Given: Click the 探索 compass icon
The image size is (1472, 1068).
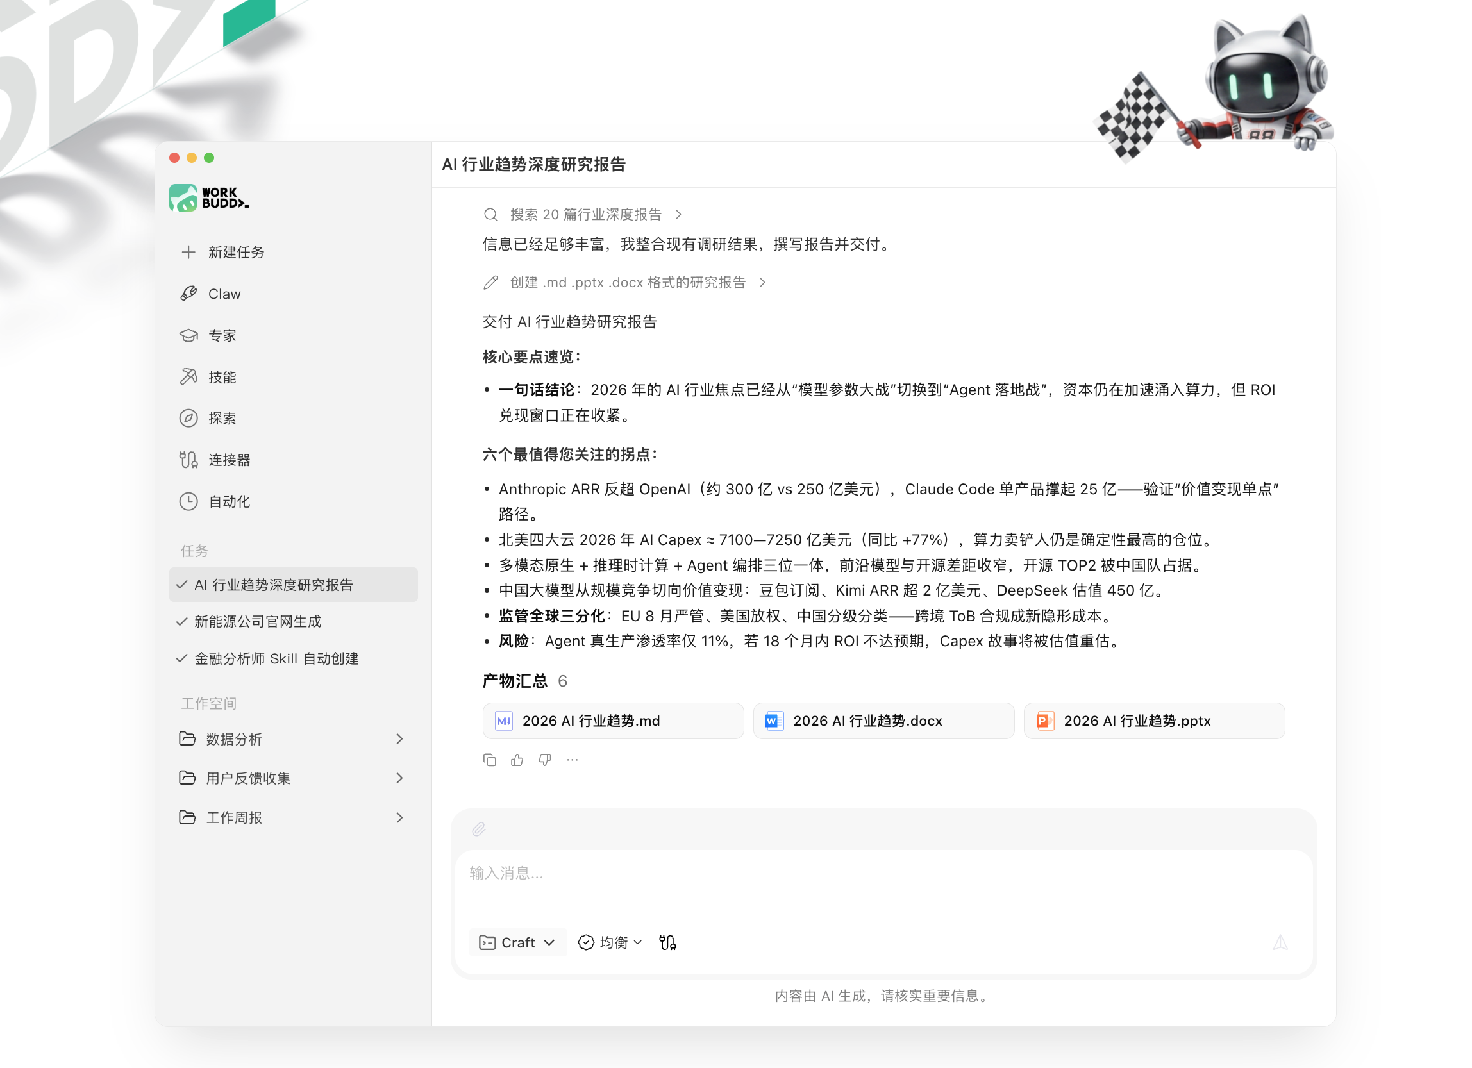Looking at the screenshot, I should (188, 418).
